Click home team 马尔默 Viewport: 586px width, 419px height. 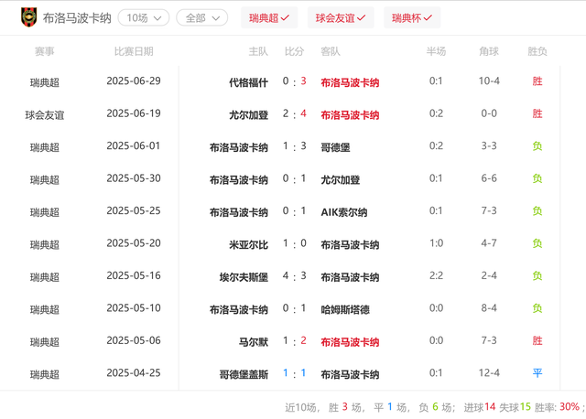pyautogui.click(x=254, y=342)
